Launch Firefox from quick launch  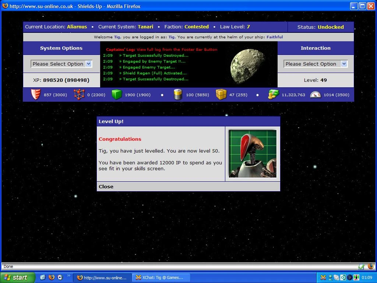pos(52,277)
